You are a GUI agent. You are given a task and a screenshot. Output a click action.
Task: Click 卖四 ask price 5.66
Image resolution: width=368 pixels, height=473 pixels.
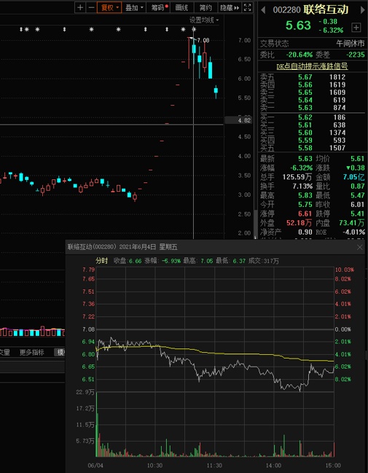305,85
